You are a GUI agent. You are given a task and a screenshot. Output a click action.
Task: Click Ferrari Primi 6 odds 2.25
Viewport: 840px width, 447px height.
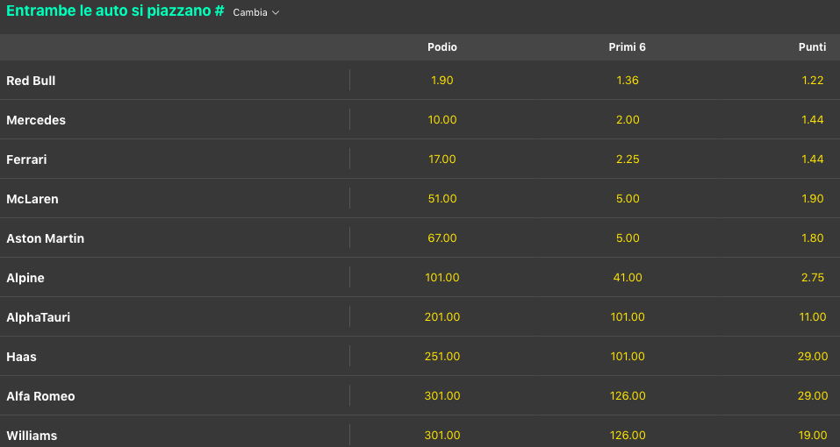(628, 160)
